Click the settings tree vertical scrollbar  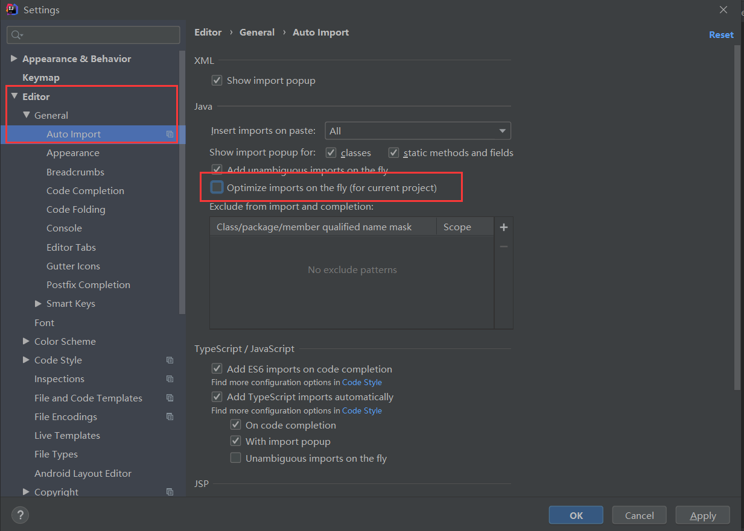(x=182, y=182)
